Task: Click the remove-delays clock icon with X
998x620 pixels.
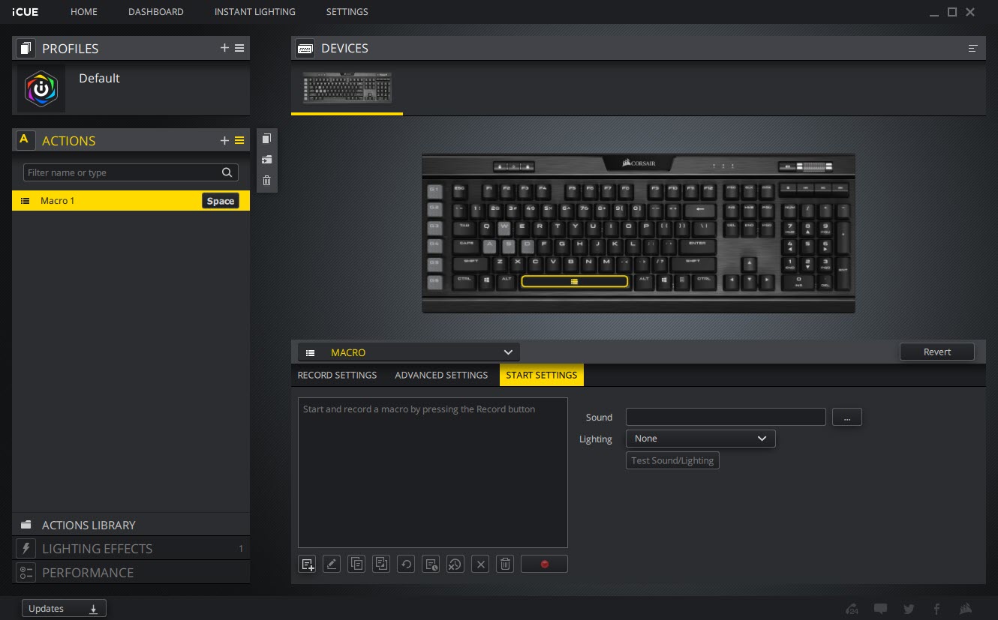Action: [x=455, y=564]
